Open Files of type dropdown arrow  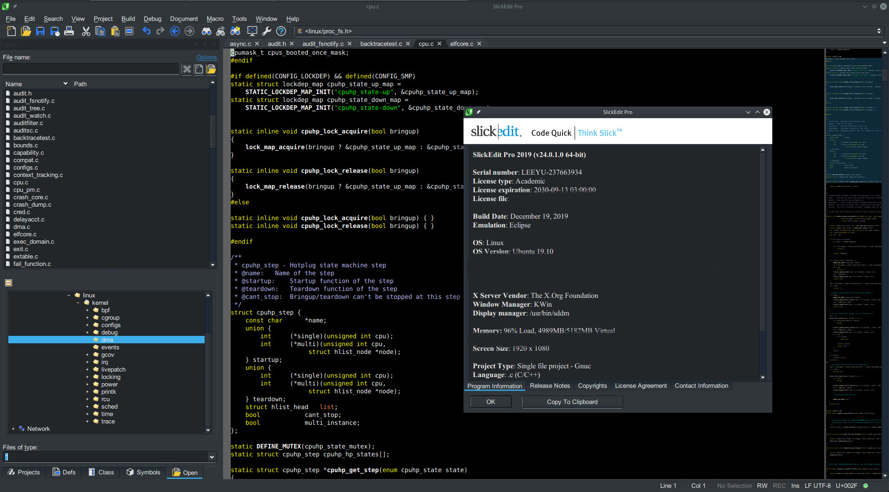212,457
